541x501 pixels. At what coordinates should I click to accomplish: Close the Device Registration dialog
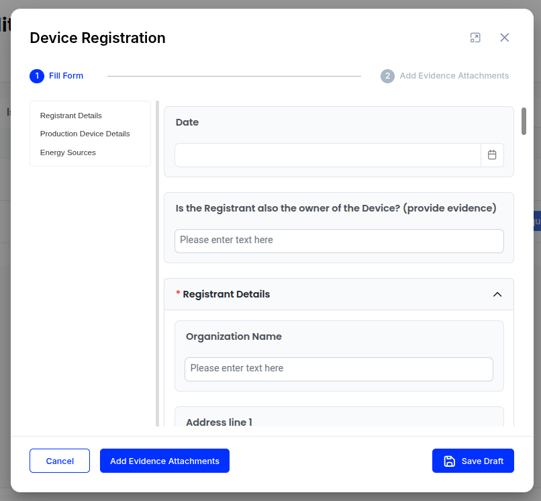coord(505,38)
